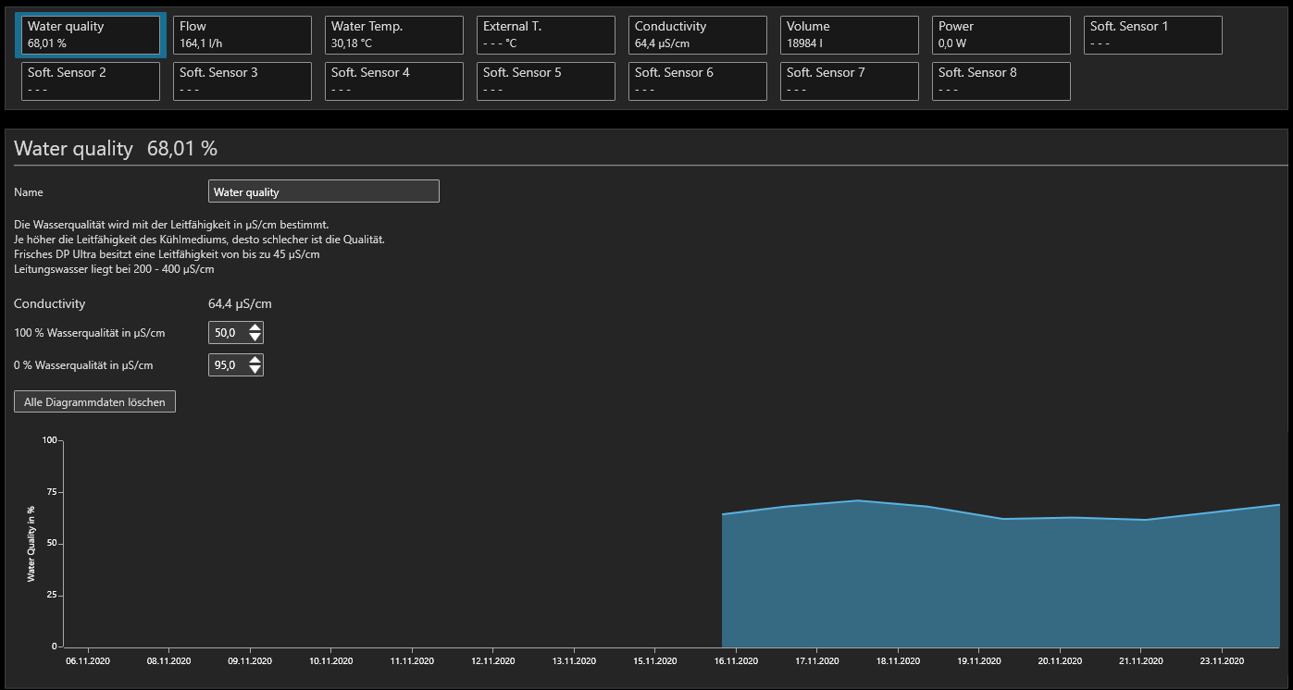Select the Power sensor tile
This screenshot has width=1293, height=690.
pos(1001,35)
